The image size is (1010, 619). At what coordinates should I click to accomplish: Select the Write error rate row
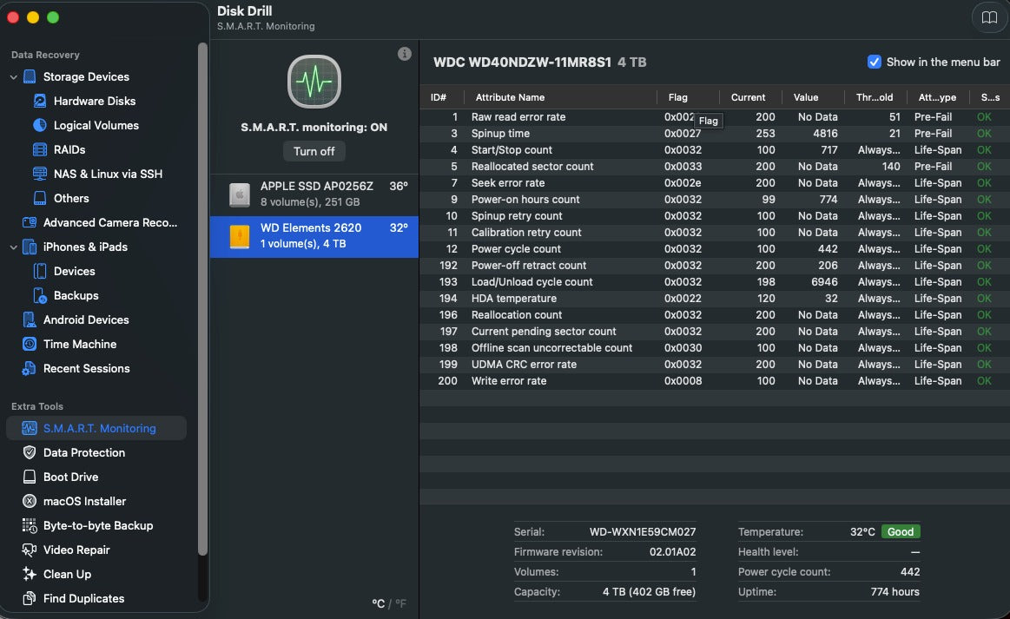[715, 380]
